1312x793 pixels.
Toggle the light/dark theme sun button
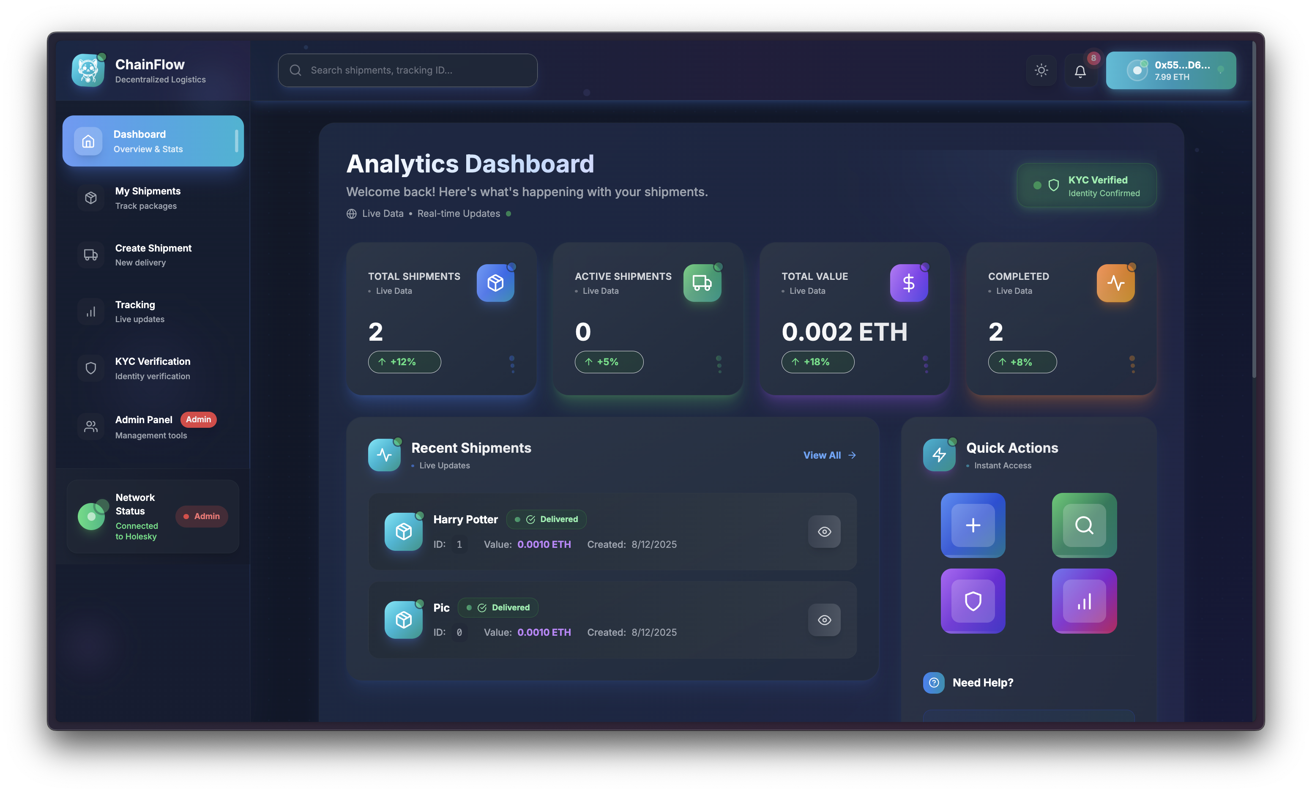(1041, 70)
